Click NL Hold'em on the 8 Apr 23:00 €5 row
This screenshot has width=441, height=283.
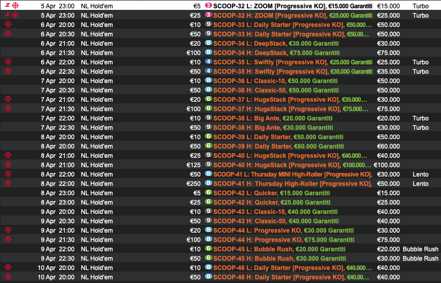point(97,193)
